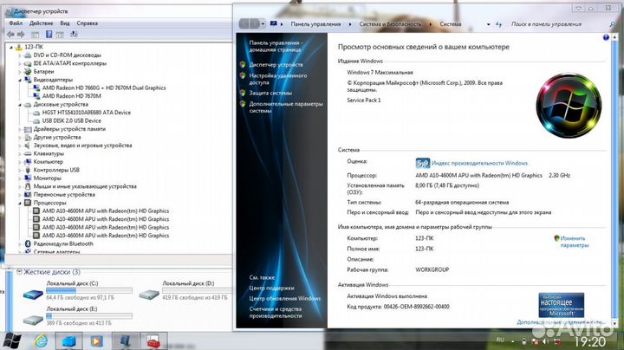The height and width of the screenshot is (350, 624).
Task: Click the RU language indicator
Action: point(500,340)
